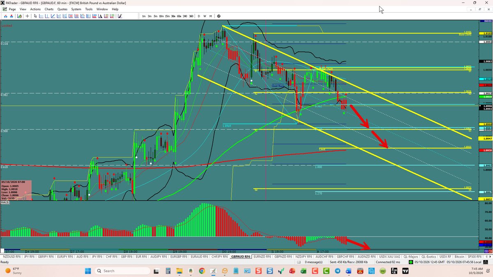Select the daily 'D' timeframe
Screen dimensions: 493x277
click(x=199, y=16)
